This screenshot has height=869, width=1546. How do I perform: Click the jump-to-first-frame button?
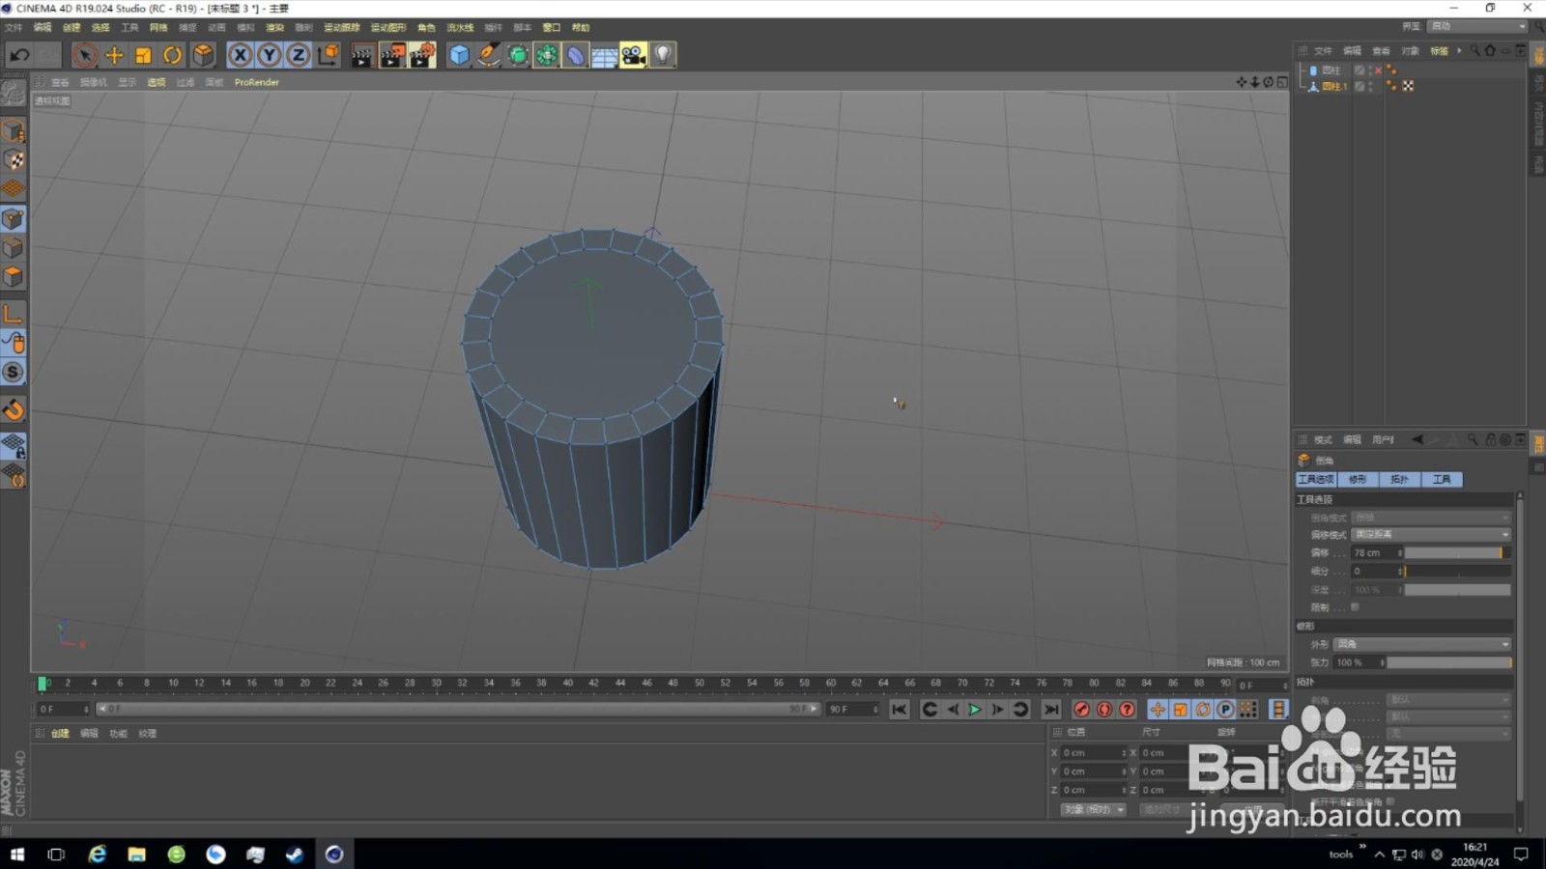[x=900, y=709]
